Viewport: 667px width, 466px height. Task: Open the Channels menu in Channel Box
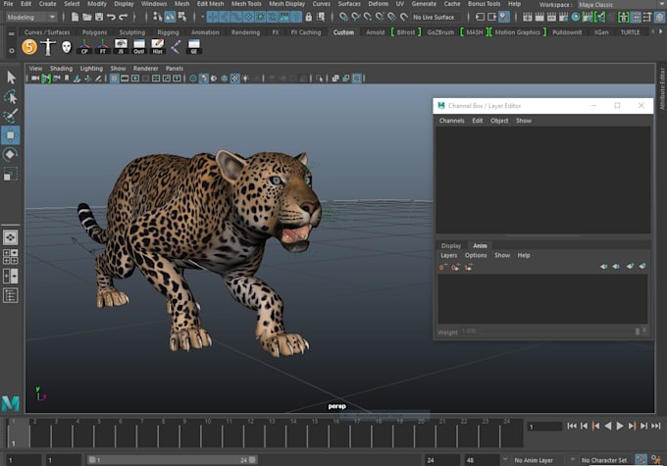coord(452,121)
